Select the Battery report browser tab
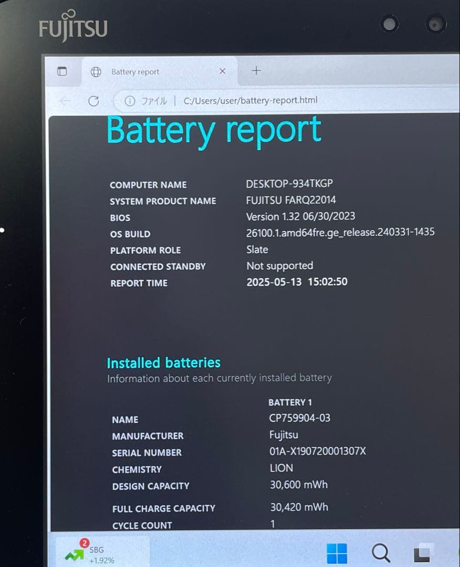 tap(159, 71)
